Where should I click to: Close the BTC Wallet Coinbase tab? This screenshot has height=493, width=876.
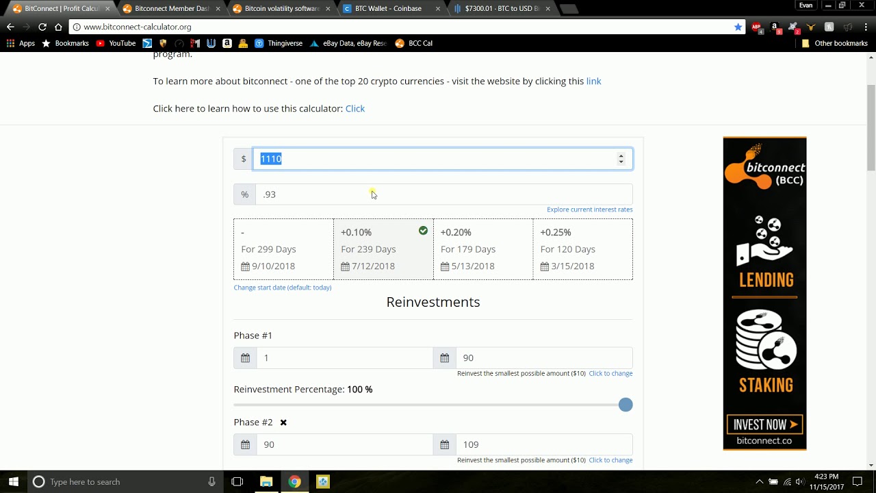(x=437, y=9)
